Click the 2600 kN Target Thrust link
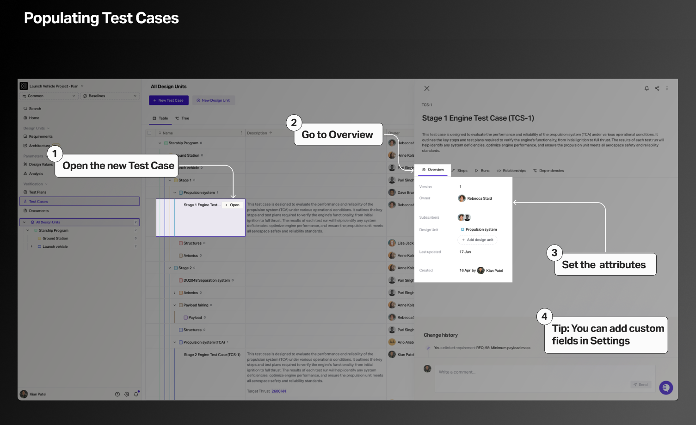The width and height of the screenshot is (696, 425). point(279,391)
